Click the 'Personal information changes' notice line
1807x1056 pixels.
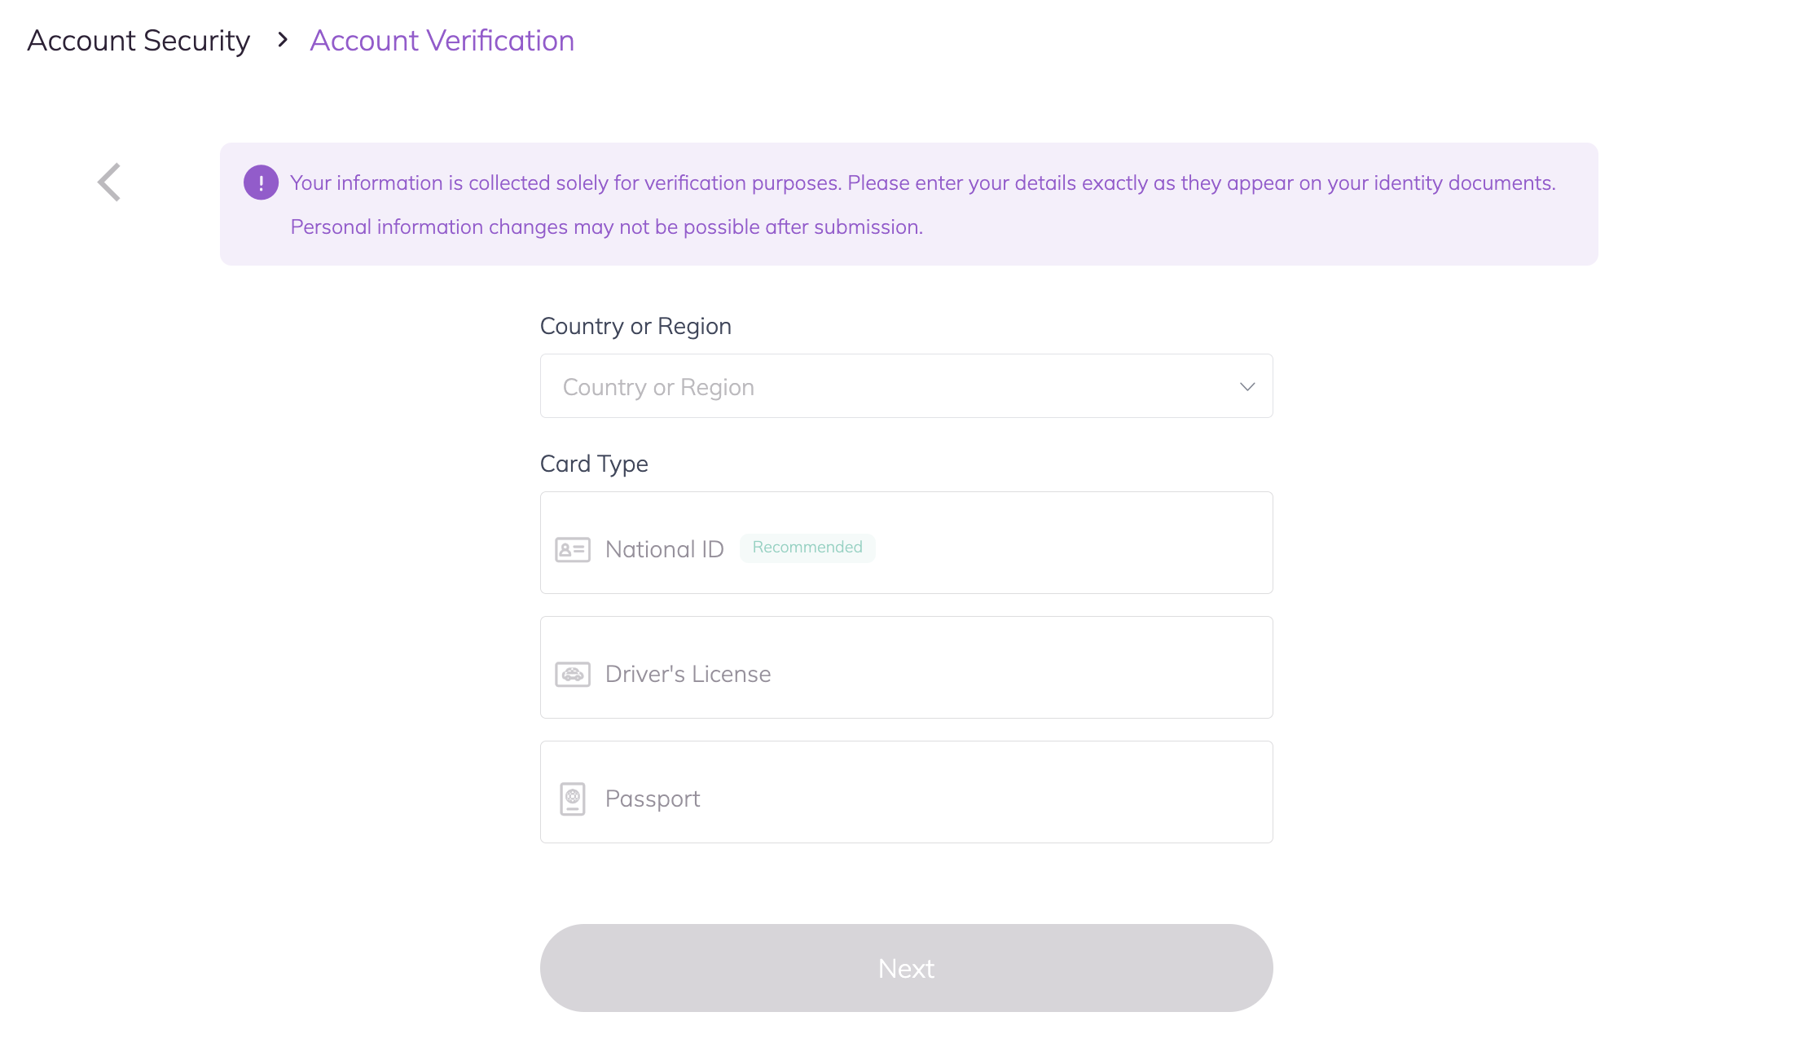point(606,227)
